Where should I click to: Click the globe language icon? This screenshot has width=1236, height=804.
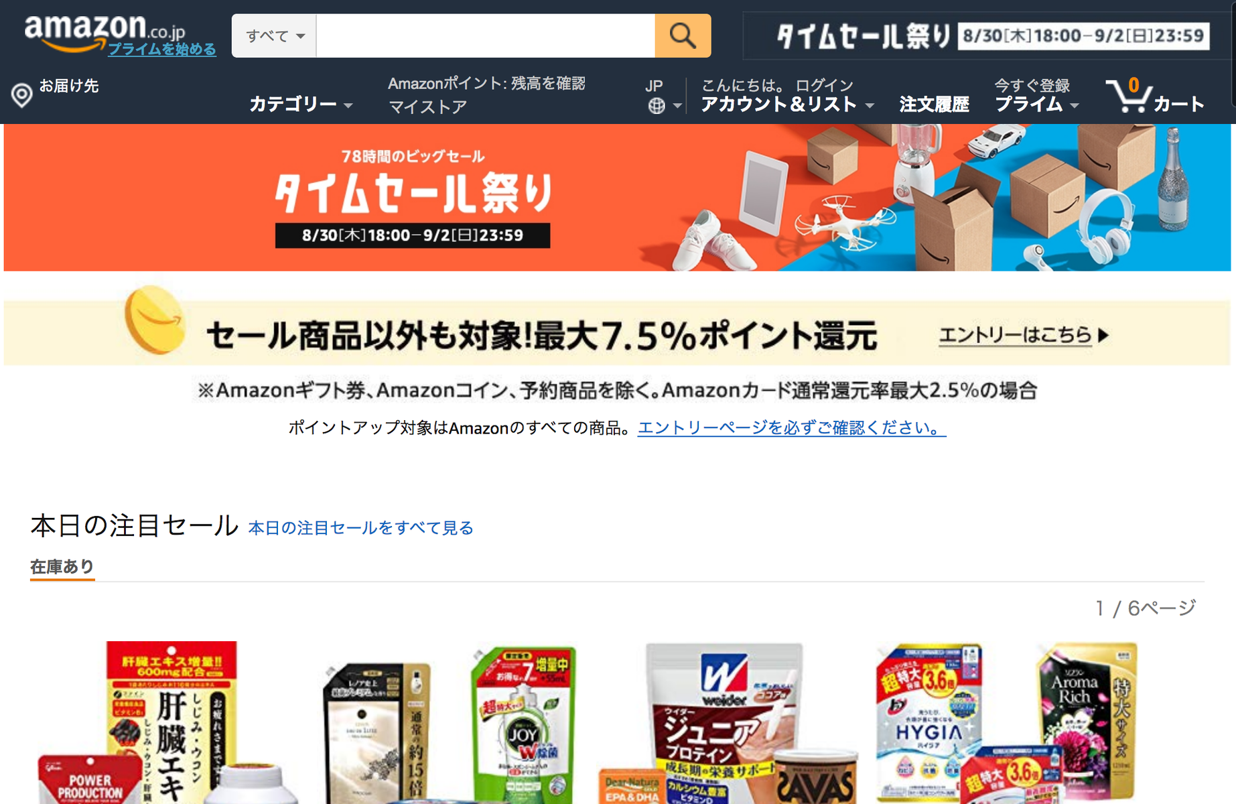click(x=657, y=106)
